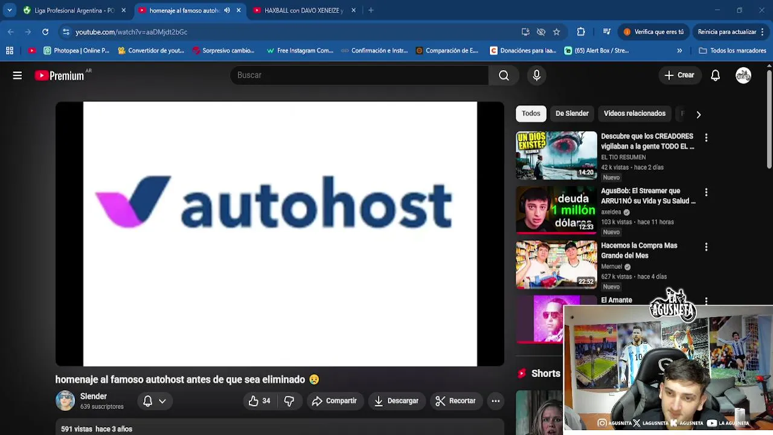Reload the page
Viewport: 773px width, 435px height.
(x=45, y=32)
